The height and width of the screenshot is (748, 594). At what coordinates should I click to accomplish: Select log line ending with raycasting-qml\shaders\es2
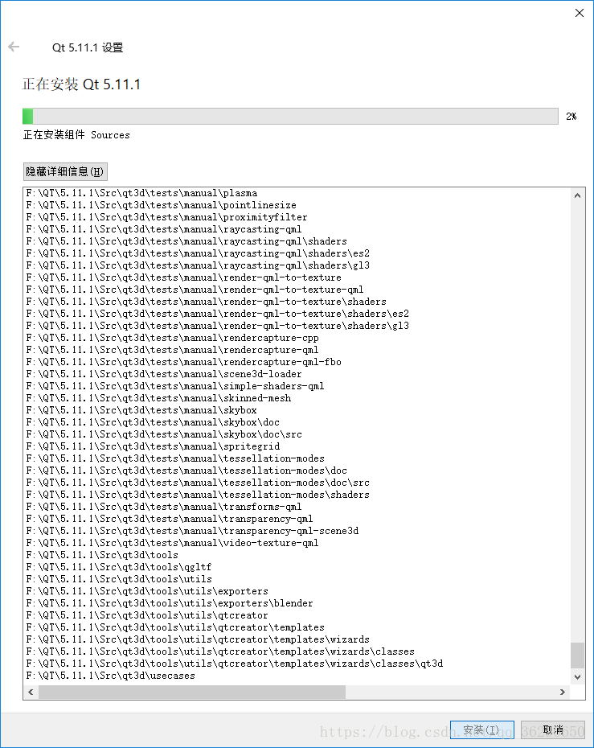198,253
